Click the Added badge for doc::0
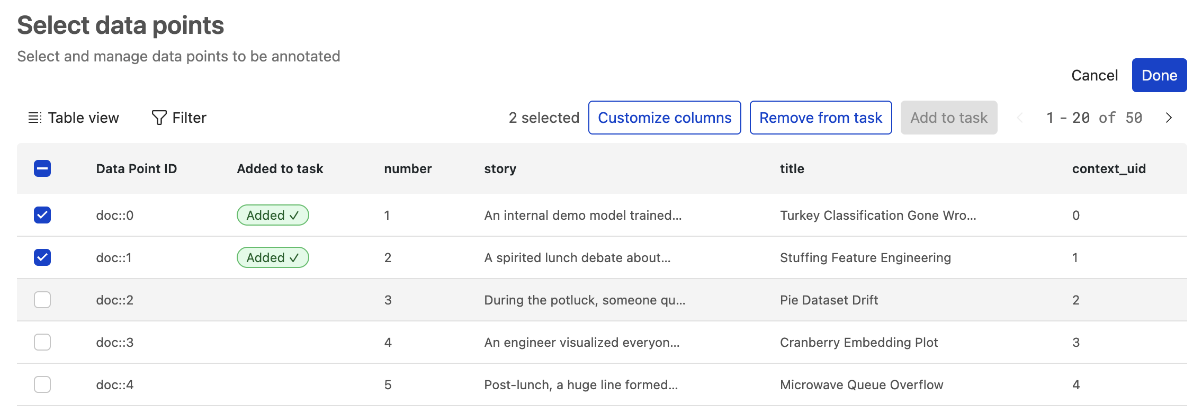 coord(273,215)
